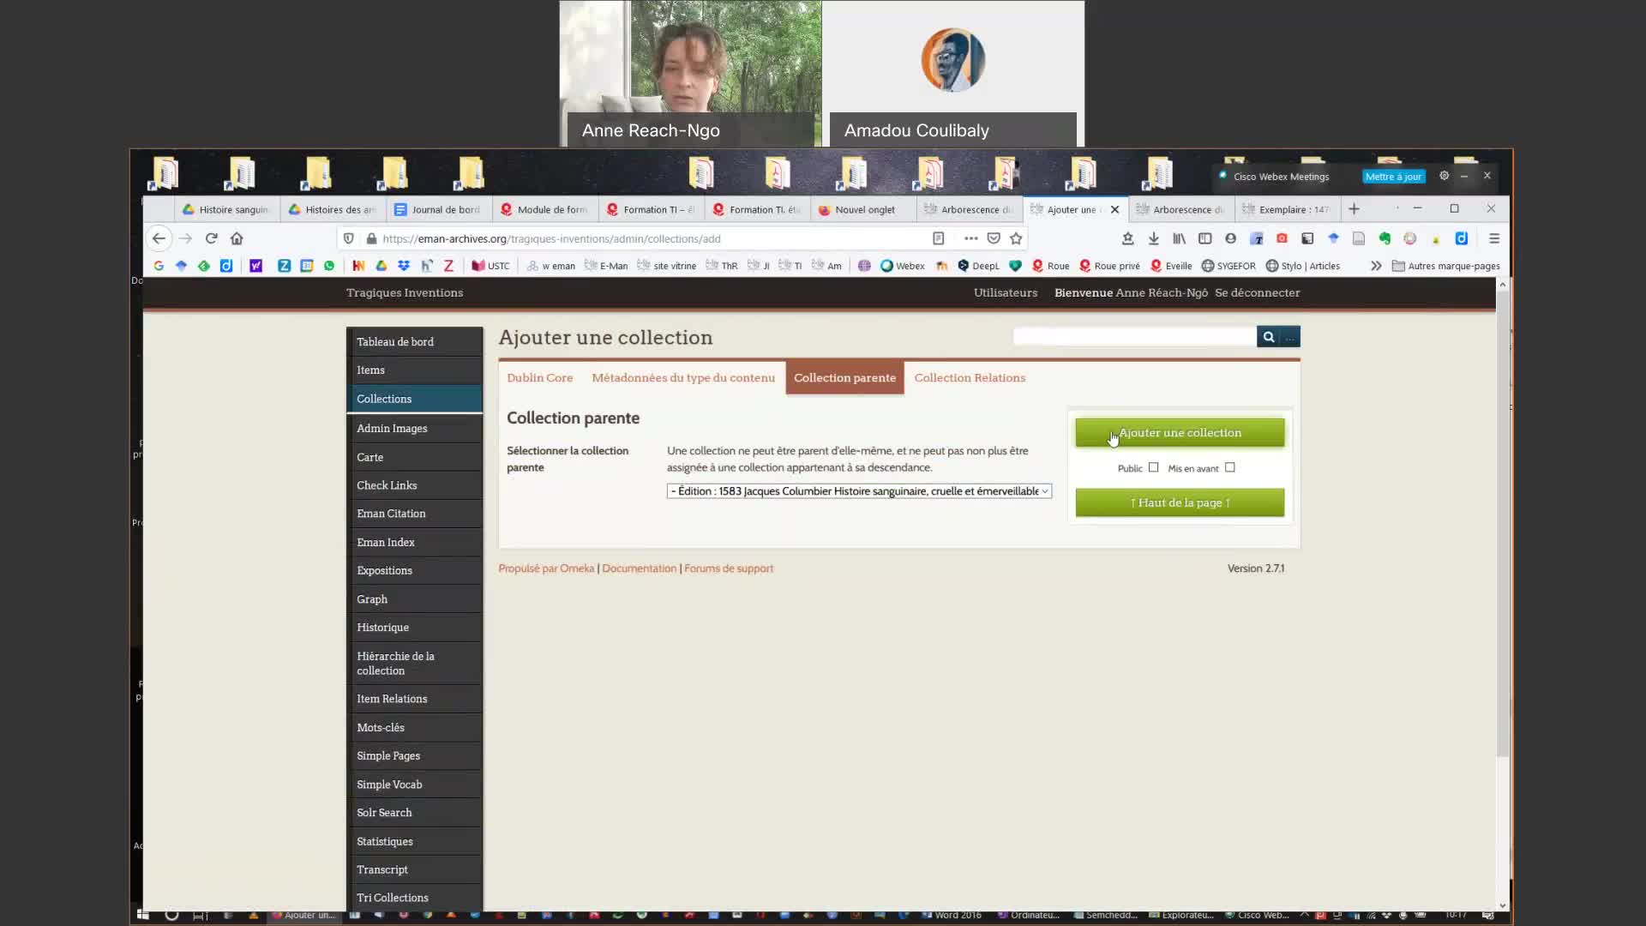Open the Firefox account avatar icon
The width and height of the screenshot is (1646, 926).
[1230, 238]
